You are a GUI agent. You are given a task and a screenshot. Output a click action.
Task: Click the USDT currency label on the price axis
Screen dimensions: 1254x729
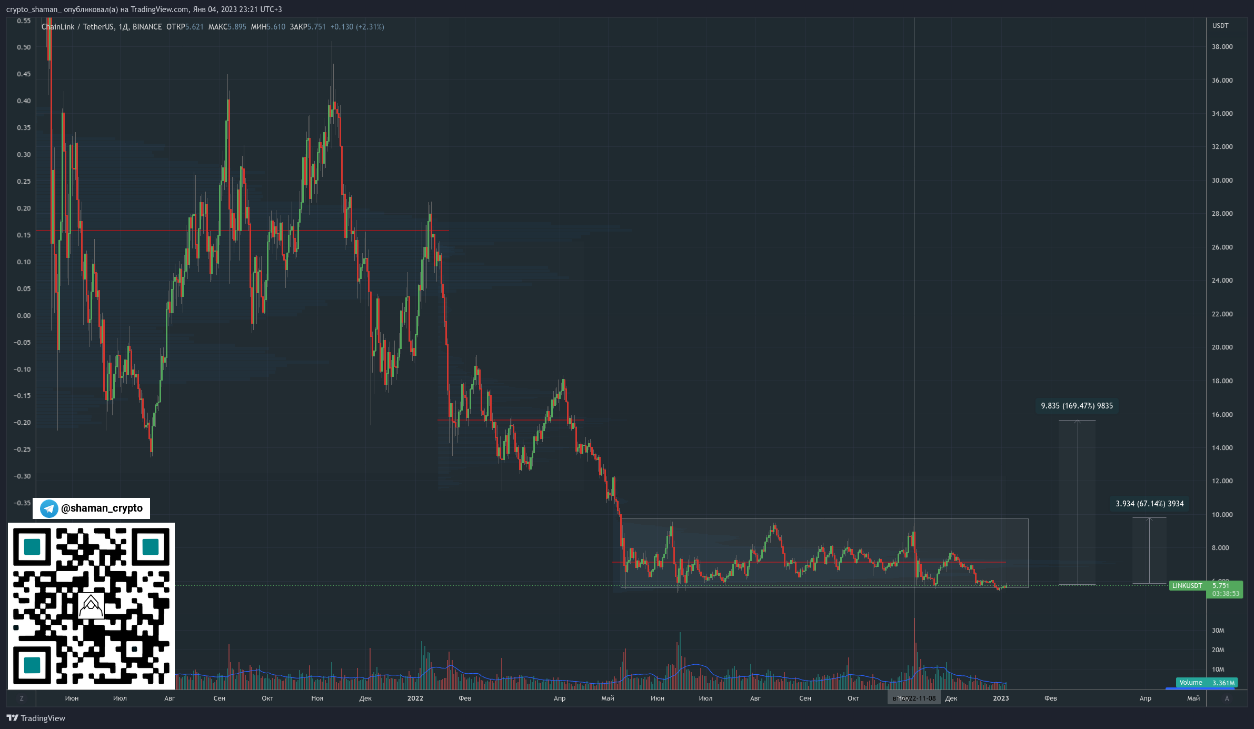1220,26
